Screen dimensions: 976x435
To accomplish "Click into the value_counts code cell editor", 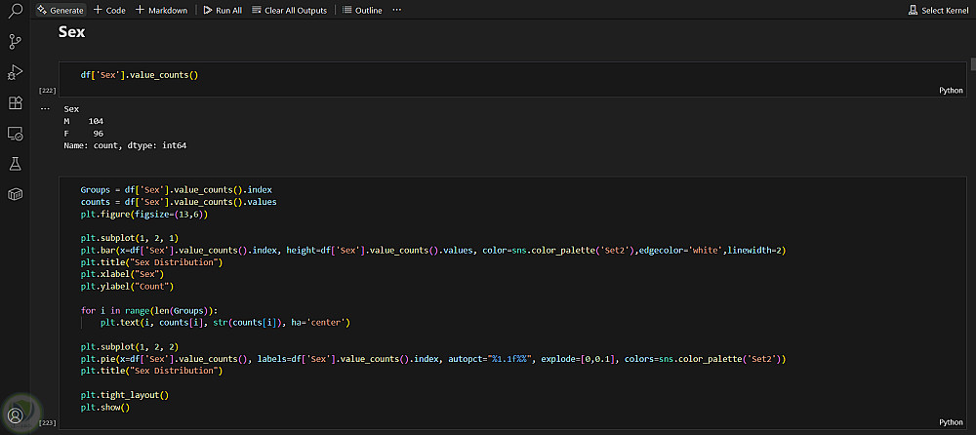I will (390, 74).
